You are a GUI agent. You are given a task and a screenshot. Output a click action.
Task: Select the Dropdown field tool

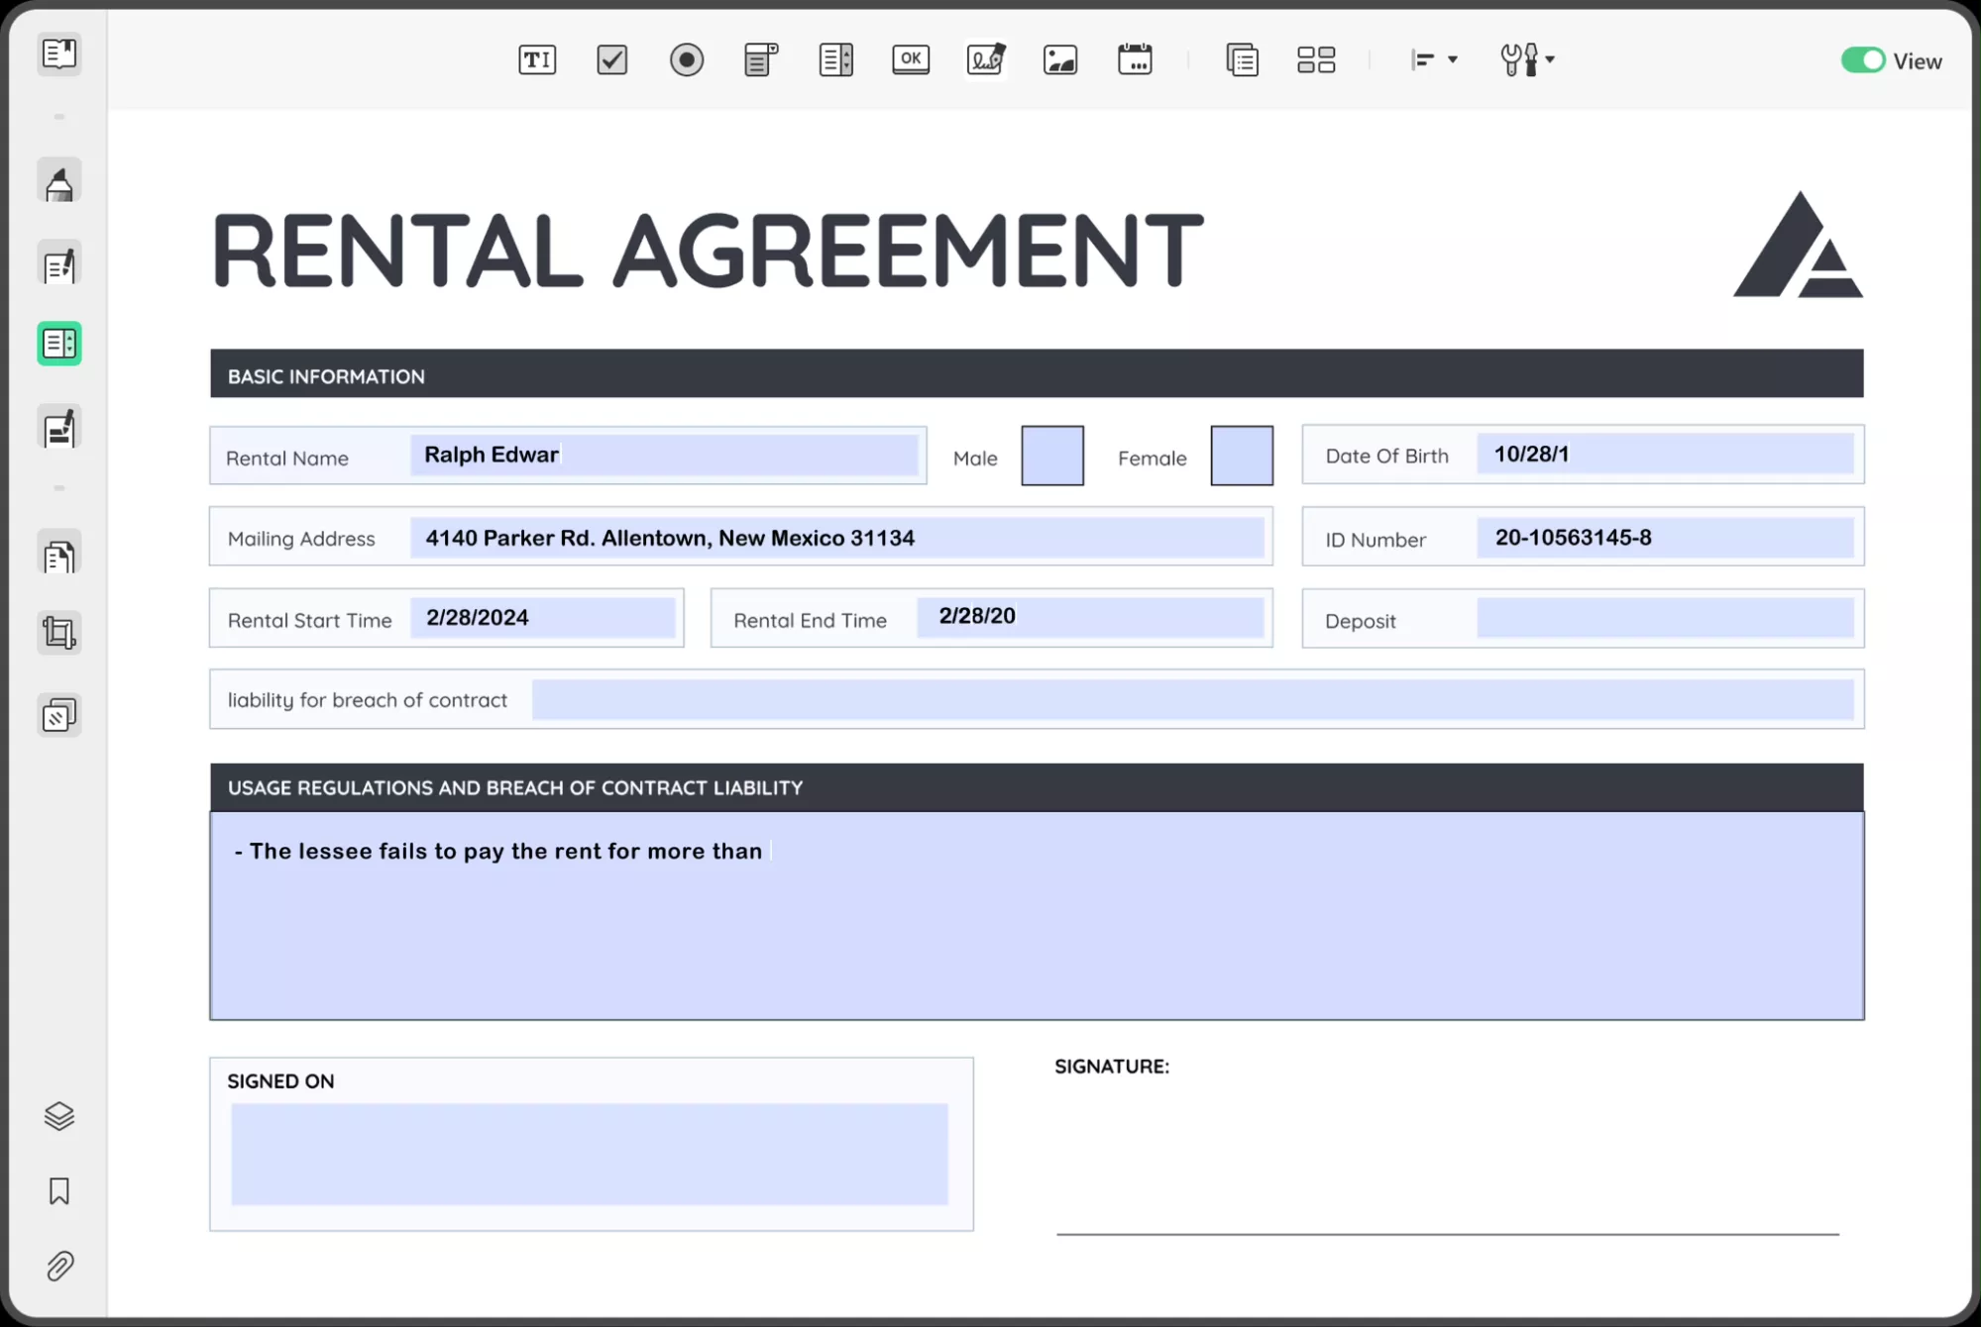(760, 59)
